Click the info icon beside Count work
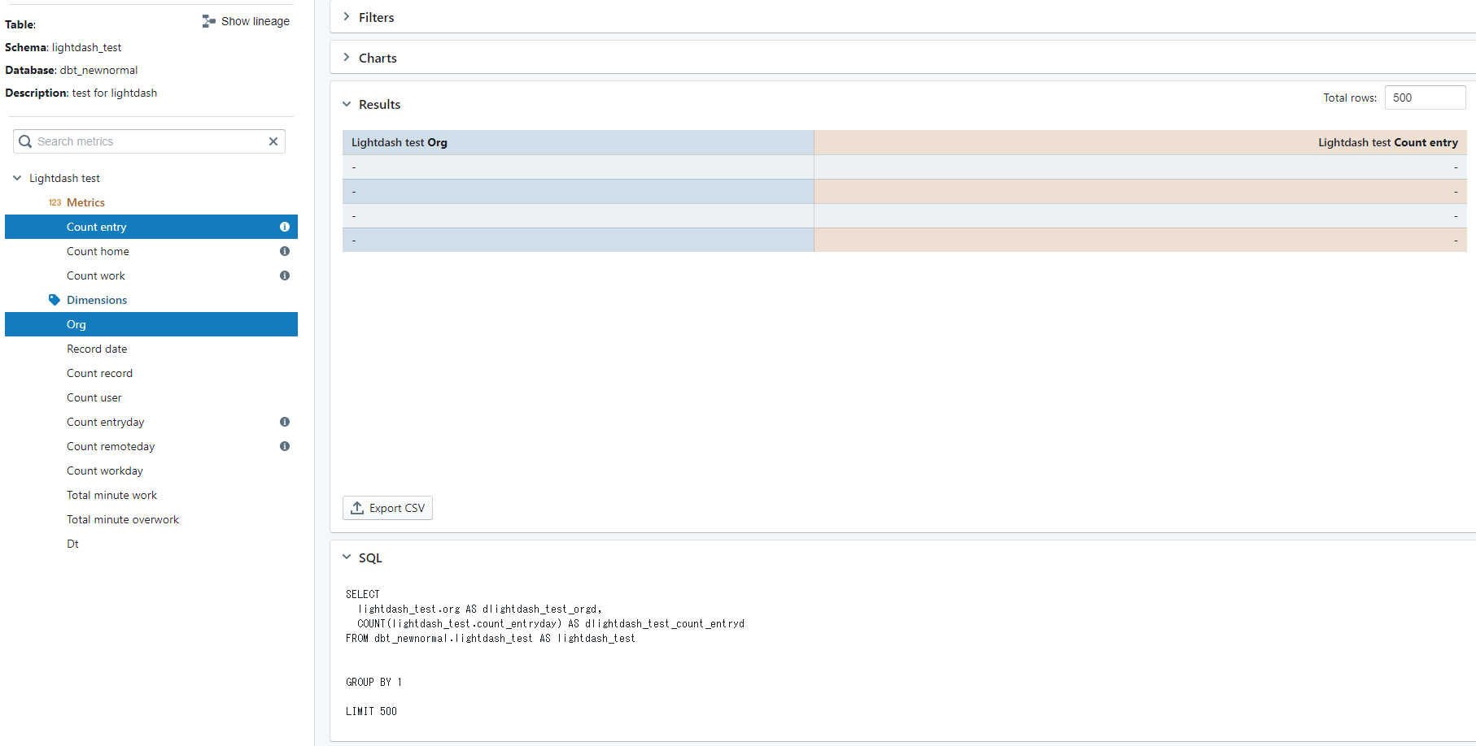The width and height of the screenshot is (1476, 746). [284, 275]
